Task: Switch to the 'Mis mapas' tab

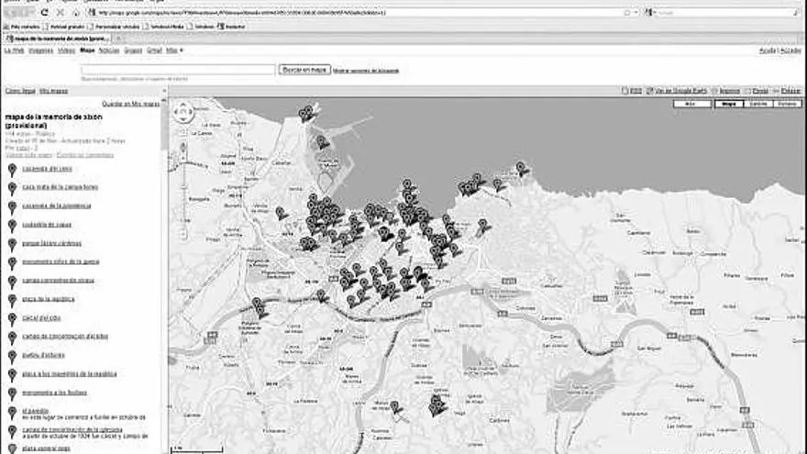Action: pyautogui.click(x=53, y=92)
